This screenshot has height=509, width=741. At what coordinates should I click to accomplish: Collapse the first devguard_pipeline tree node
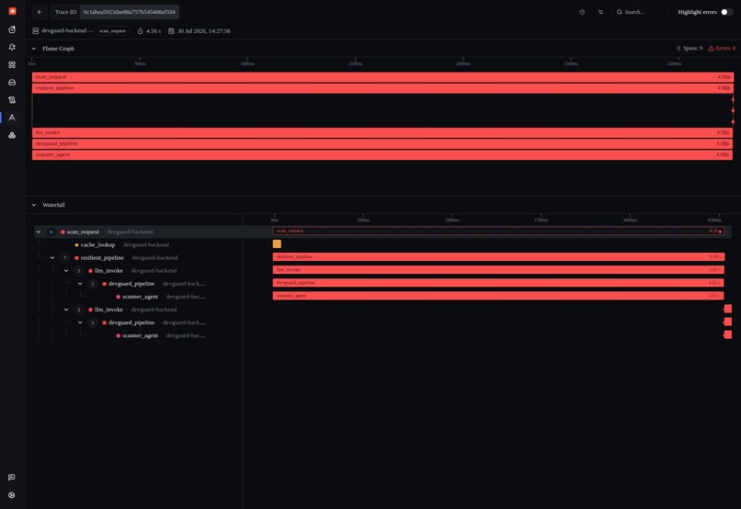[x=80, y=284]
